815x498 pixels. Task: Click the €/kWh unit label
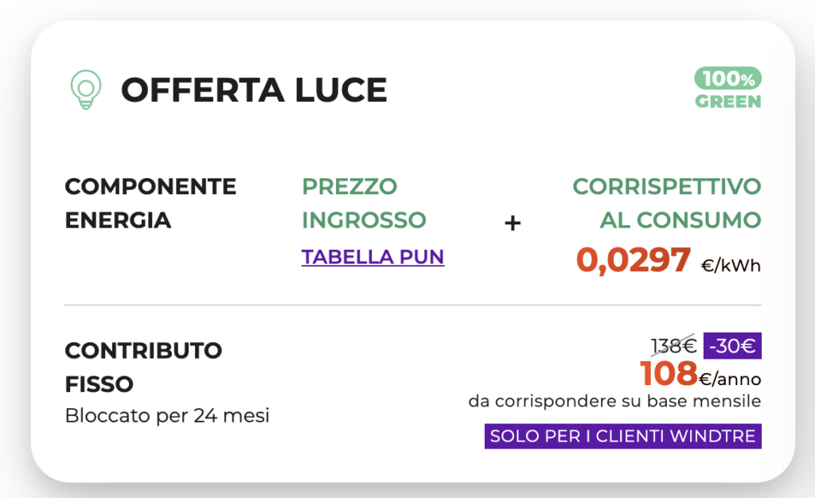[x=731, y=266]
